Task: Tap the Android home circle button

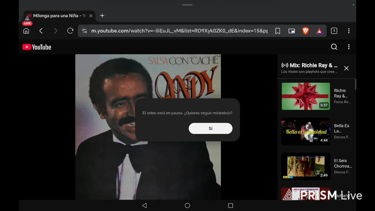Action: coord(187,206)
